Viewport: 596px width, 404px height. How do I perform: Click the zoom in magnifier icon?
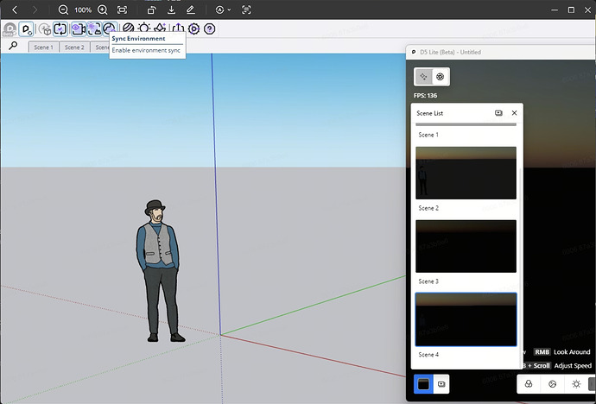tap(103, 9)
